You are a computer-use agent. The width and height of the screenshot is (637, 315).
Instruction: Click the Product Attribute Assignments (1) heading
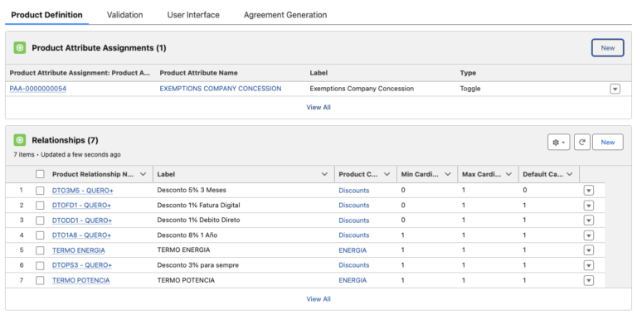(100, 48)
